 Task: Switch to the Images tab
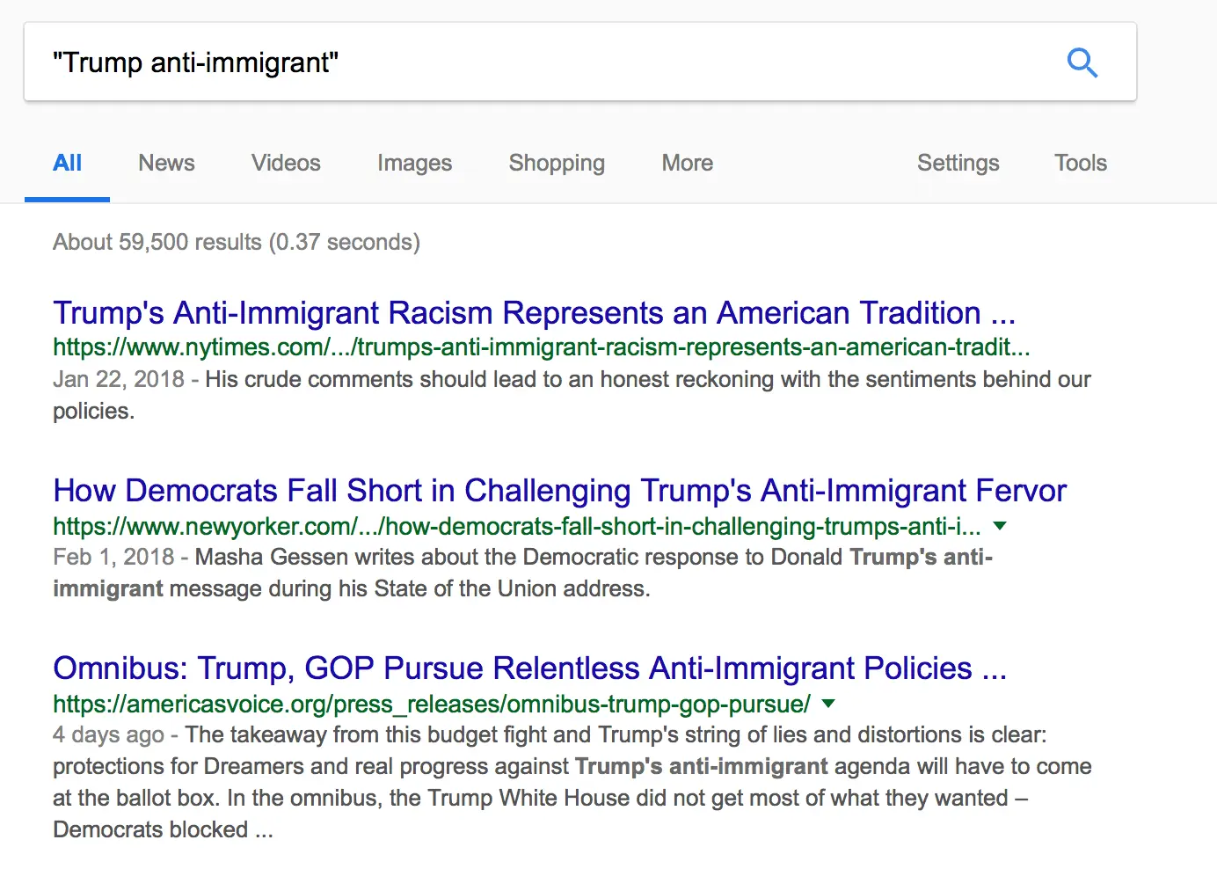pos(414,164)
